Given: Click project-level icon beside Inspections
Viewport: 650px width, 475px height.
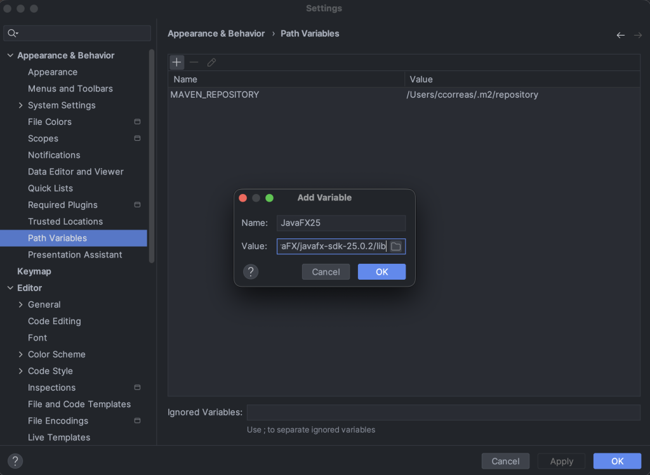Looking at the screenshot, I should pyautogui.click(x=137, y=387).
